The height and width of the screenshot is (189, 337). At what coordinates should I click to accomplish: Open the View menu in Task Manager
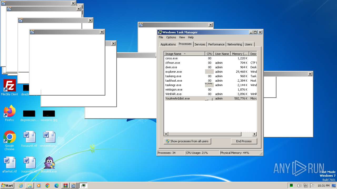click(182, 37)
